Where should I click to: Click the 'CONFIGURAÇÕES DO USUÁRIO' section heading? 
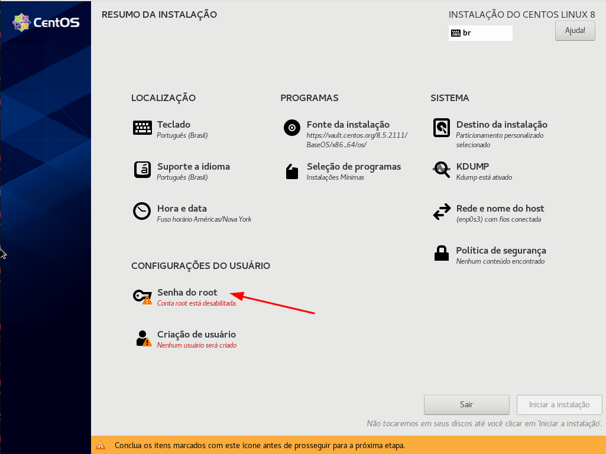click(200, 266)
